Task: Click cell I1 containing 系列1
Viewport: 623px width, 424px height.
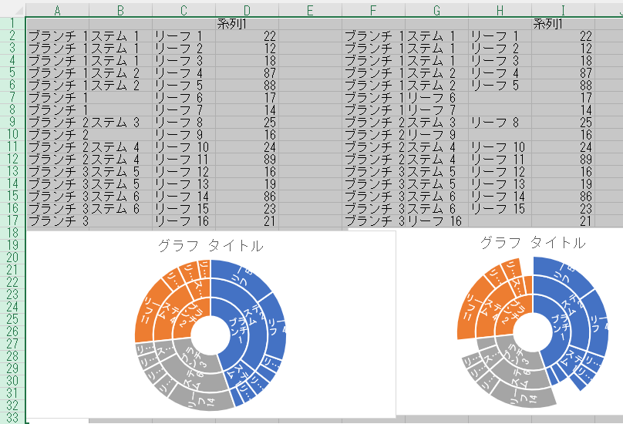Action: pyautogui.click(x=563, y=24)
